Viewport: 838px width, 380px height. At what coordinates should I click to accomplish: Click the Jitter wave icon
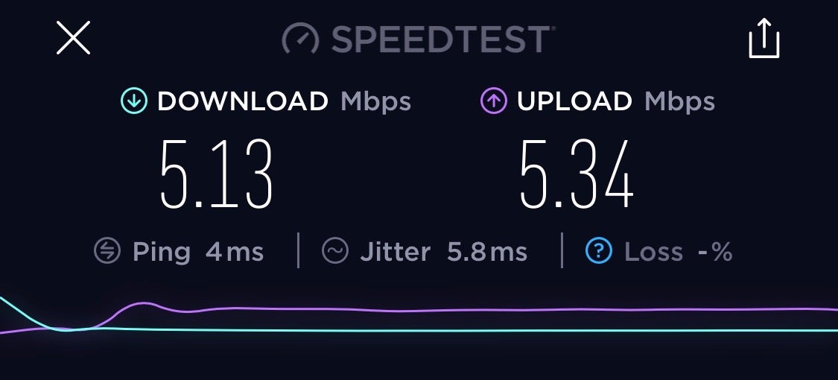pos(335,250)
